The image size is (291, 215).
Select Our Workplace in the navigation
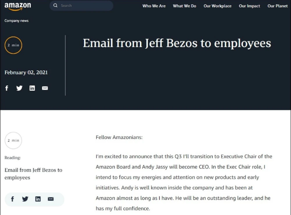217,6
